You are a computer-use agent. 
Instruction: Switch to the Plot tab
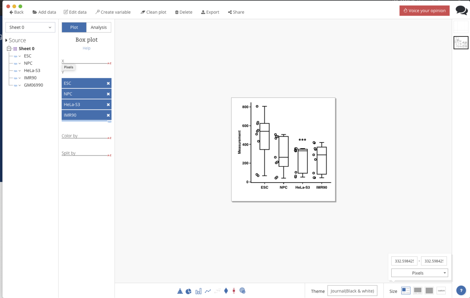(74, 27)
